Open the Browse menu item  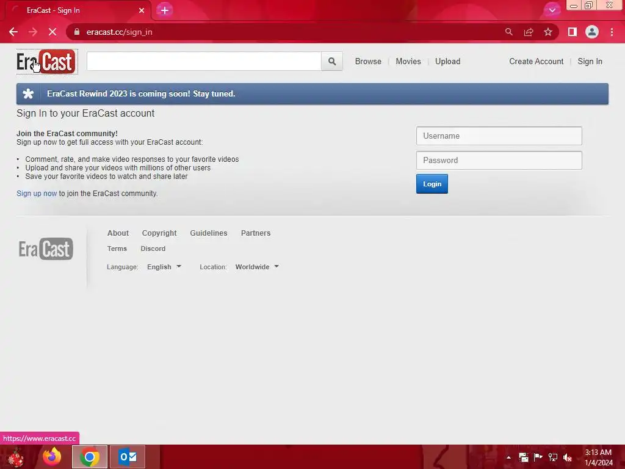click(x=368, y=62)
